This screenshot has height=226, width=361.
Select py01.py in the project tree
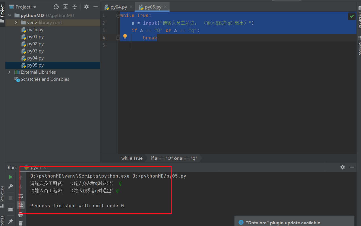point(35,37)
